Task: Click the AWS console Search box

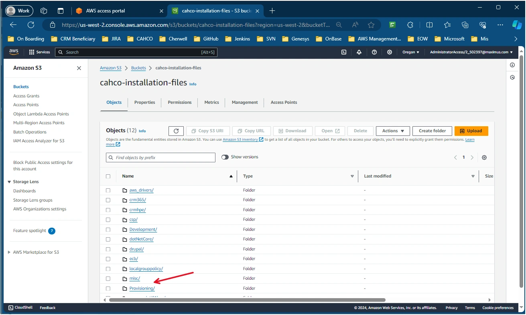Action: pyautogui.click(x=136, y=52)
